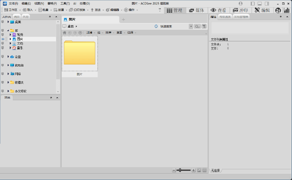This screenshot has height=180, width=292.
Task: Click the zoom-in plus icon
Action: click(x=194, y=170)
